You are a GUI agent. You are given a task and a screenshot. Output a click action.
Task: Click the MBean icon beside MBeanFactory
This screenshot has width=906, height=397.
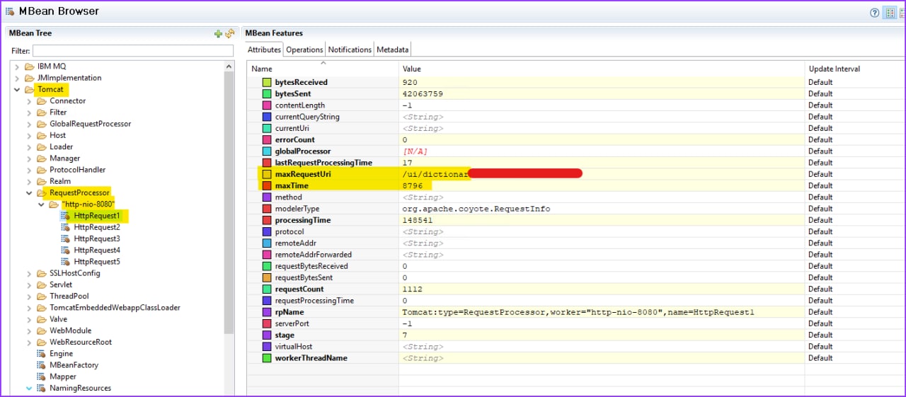(x=41, y=365)
